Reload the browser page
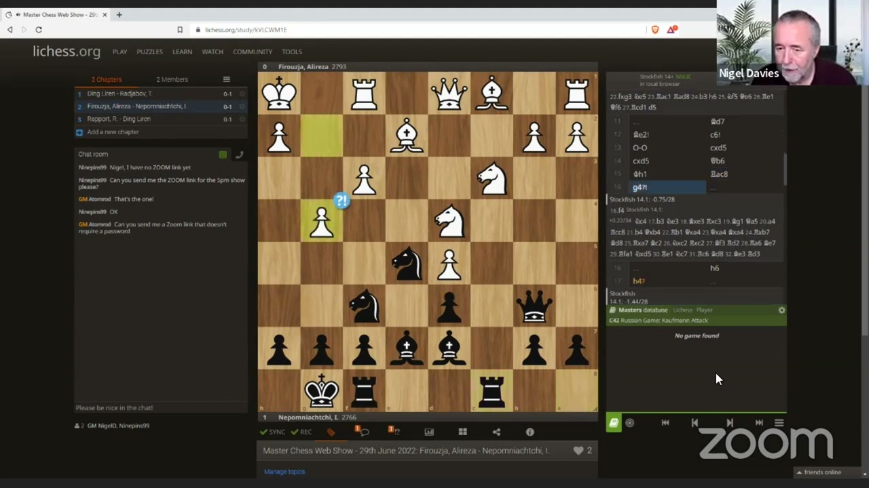 [x=39, y=29]
